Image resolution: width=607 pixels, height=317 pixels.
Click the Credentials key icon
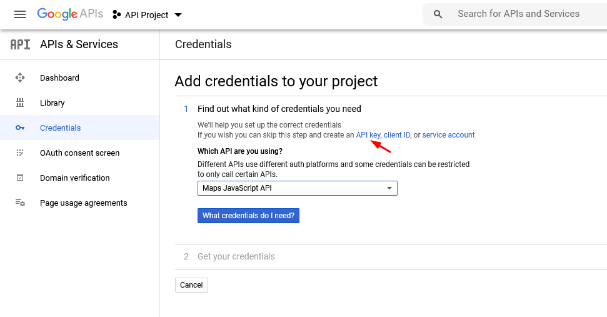tap(20, 128)
